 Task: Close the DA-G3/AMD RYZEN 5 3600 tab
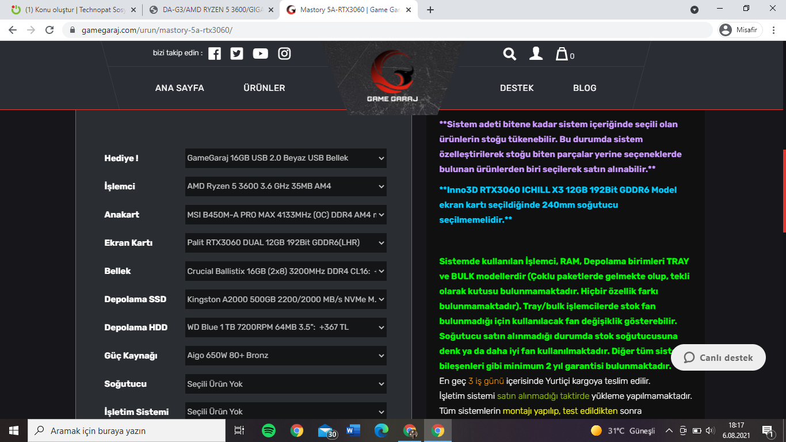(271, 10)
